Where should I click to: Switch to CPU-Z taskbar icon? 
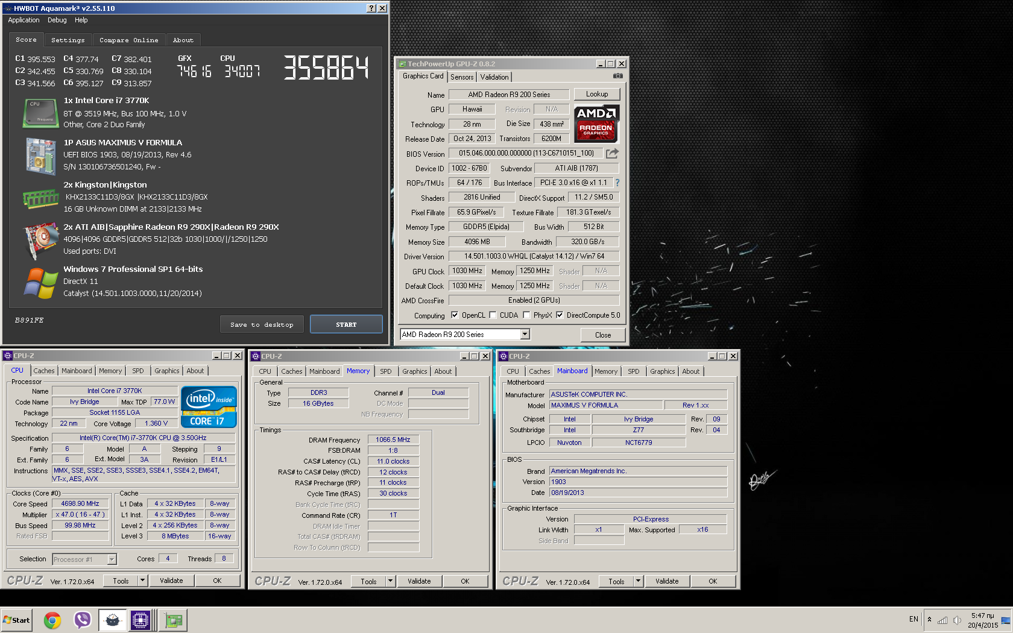(x=140, y=620)
